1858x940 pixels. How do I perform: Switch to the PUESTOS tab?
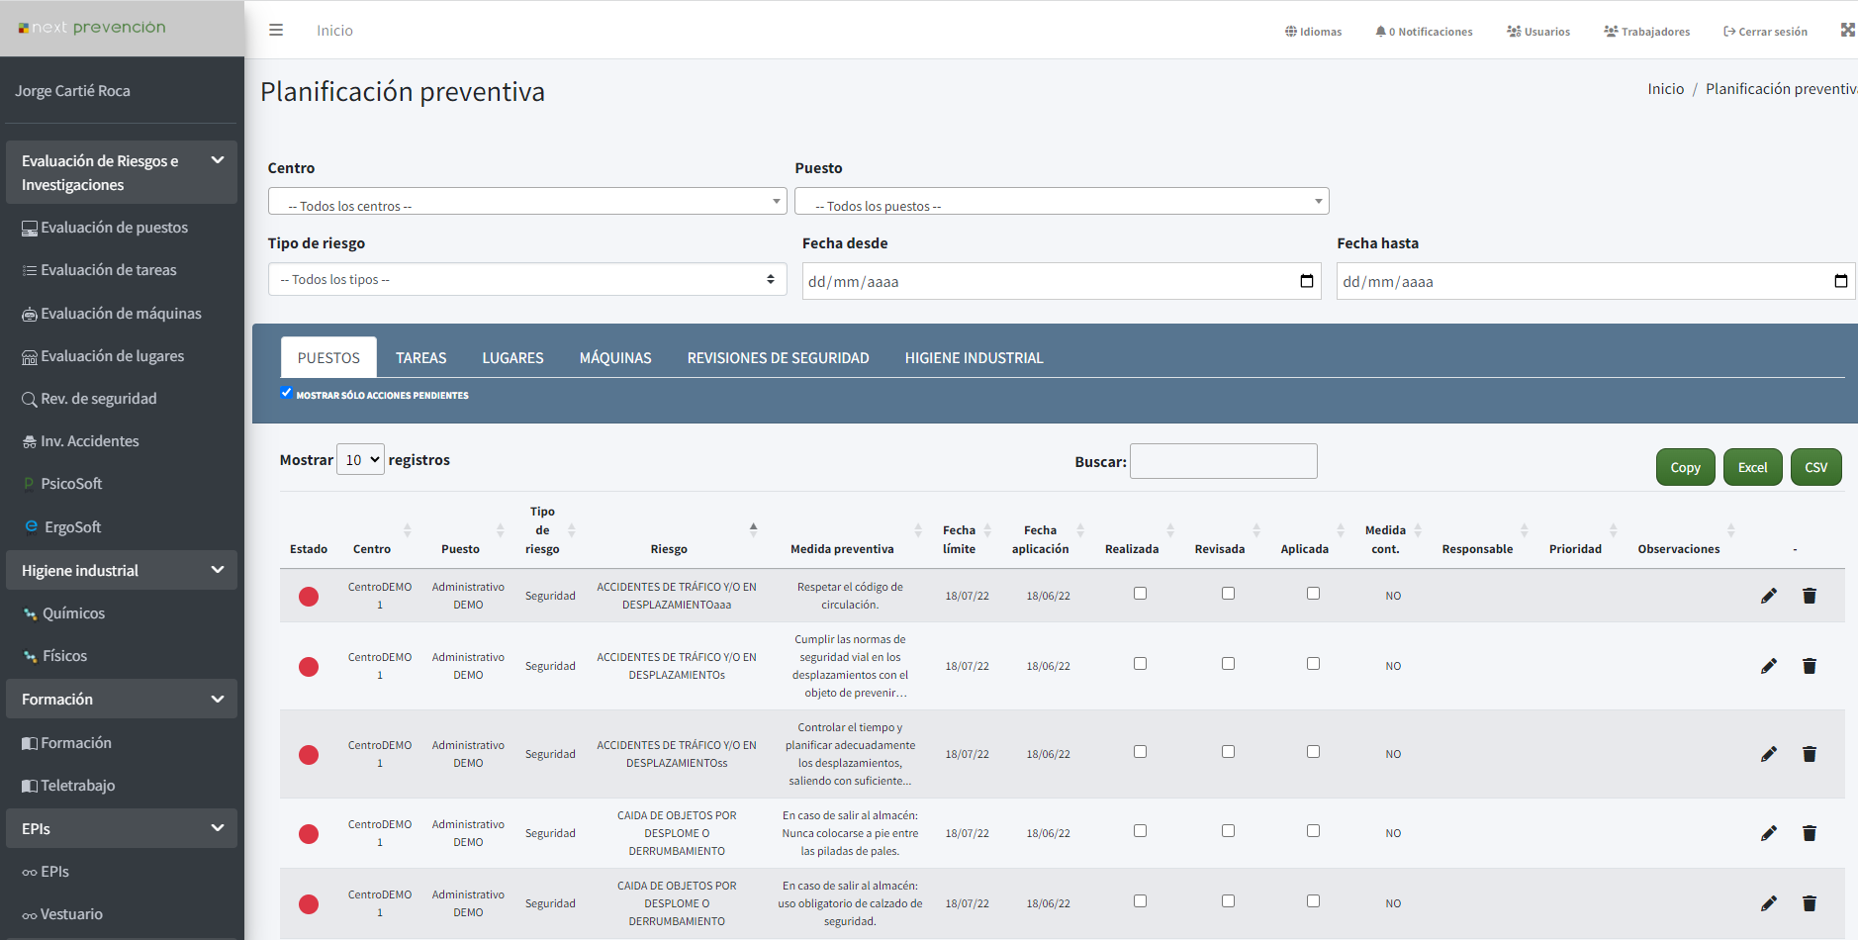pos(328,357)
